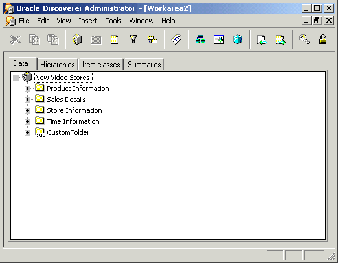The height and width of the screenshot is (263, 338).
Task: Click the Sales Details folder icon
Action: (39, 99)
